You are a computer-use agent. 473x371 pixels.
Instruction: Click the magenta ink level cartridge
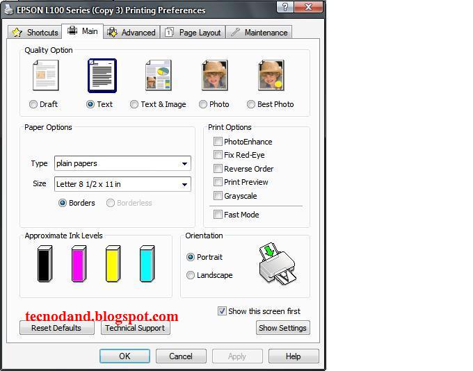pos(79,264)
